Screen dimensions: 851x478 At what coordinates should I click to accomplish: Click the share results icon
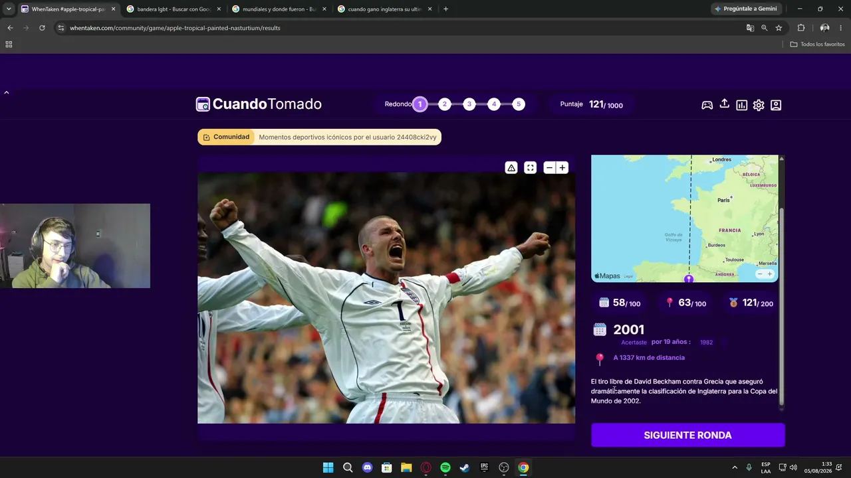[725, 104]
